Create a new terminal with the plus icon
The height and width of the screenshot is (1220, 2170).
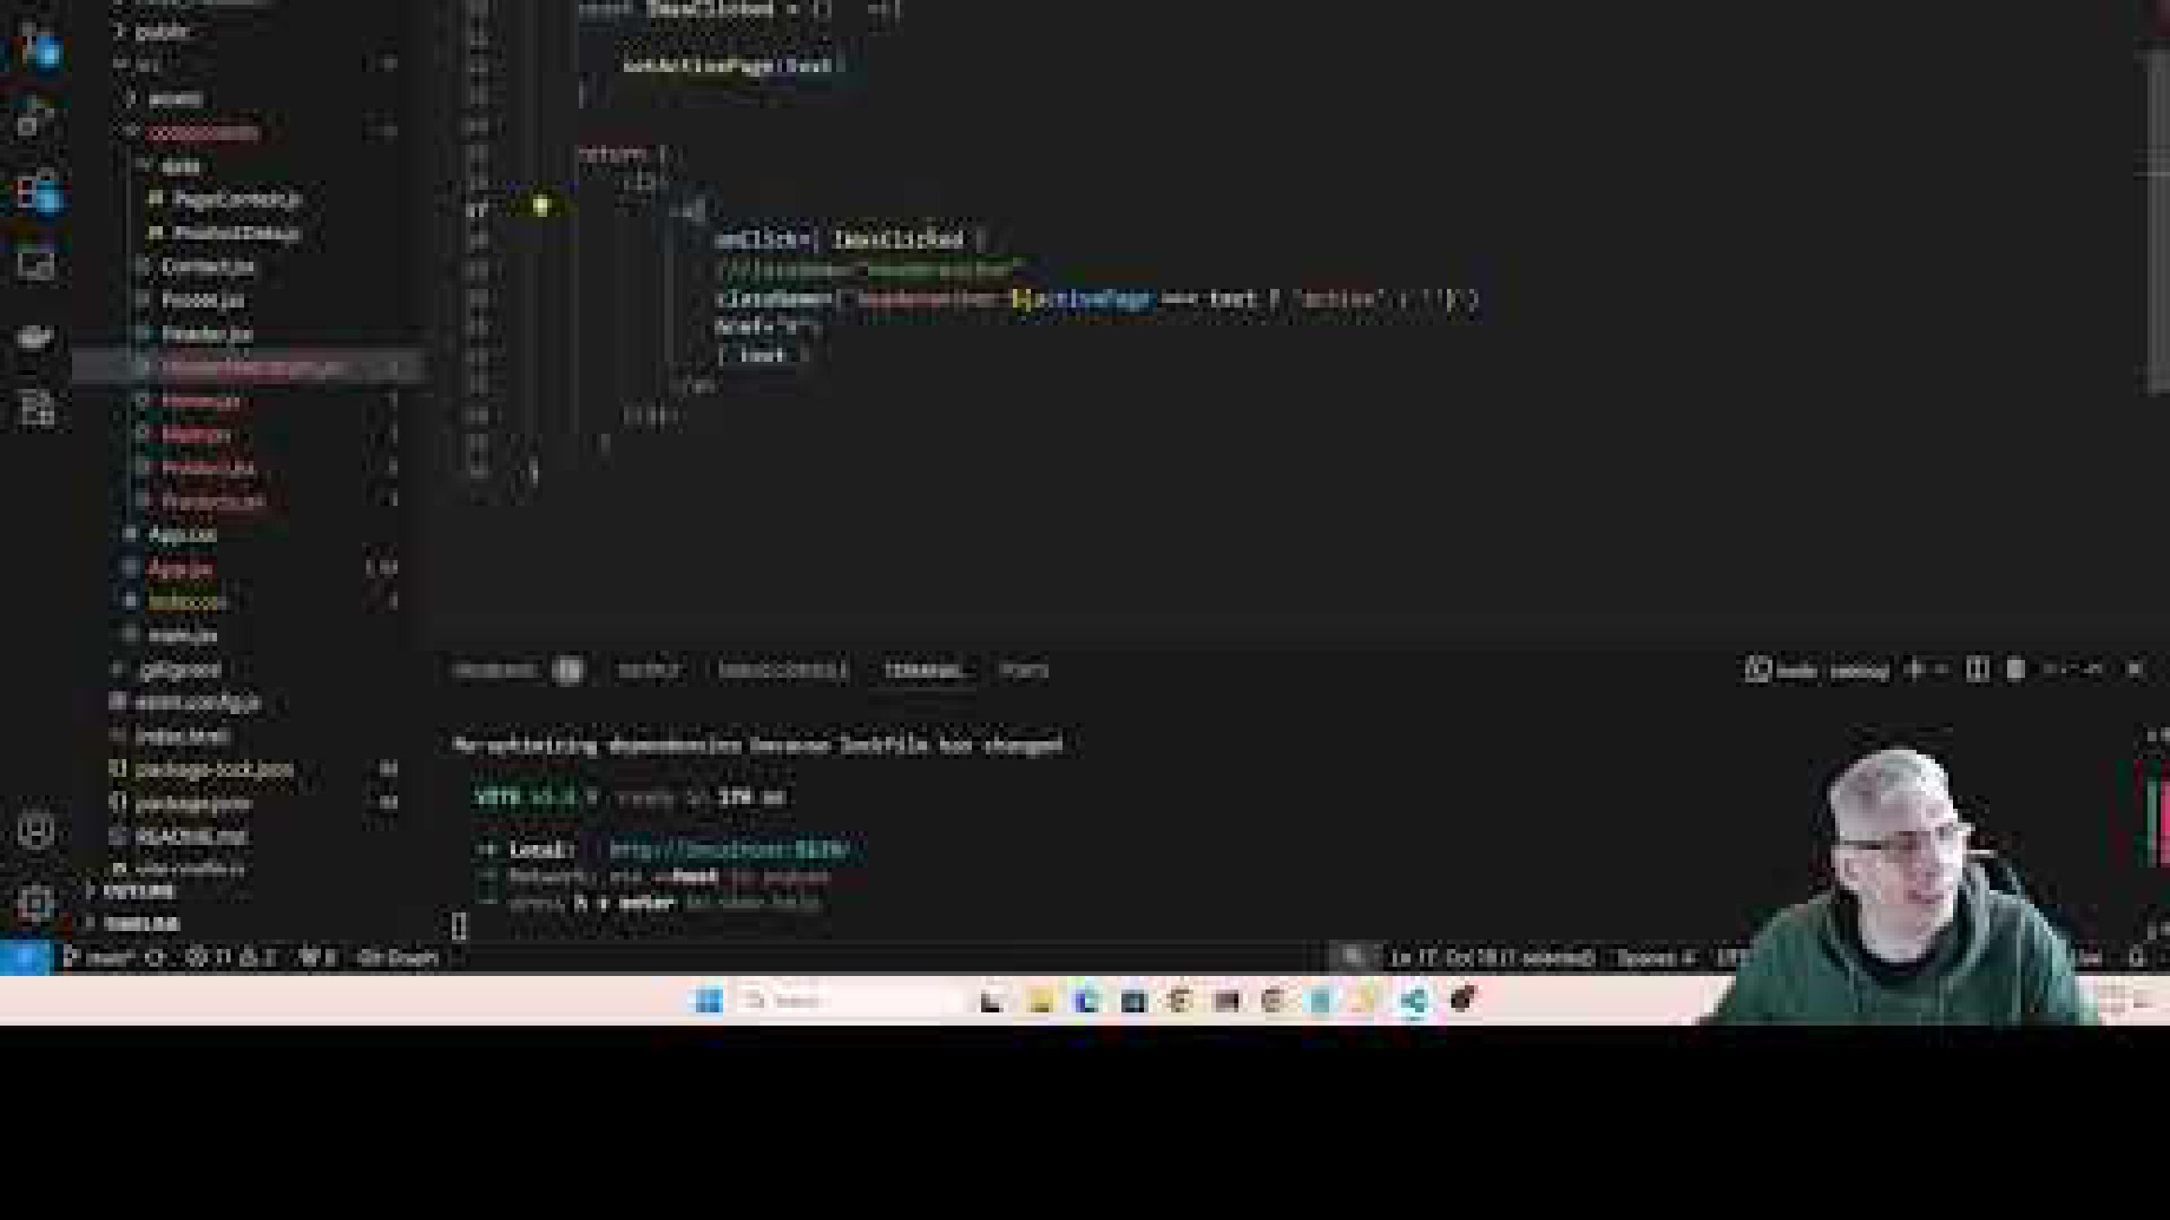pos(1914,669)
